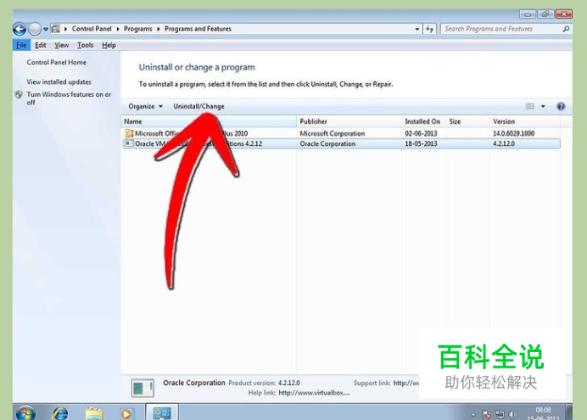Open the Windows Start menu orb
Image resolution: width=587 pixels, height=420 pixels.
pos(25,412)
